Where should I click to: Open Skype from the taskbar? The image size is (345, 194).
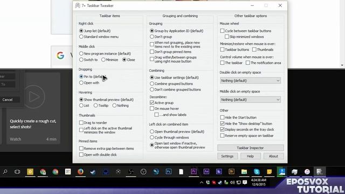[257, 171]
